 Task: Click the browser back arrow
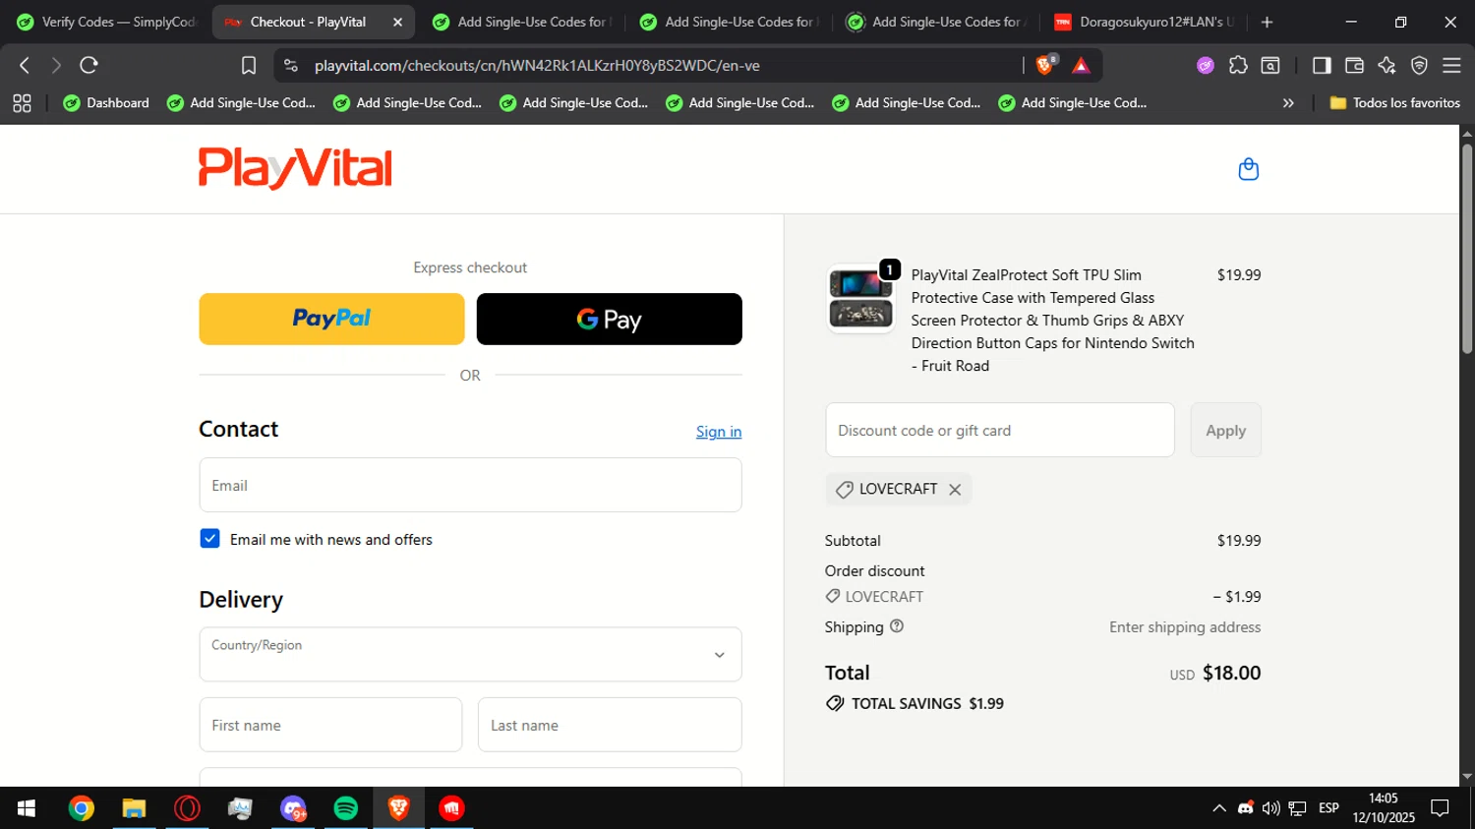(x=25, y=65)
